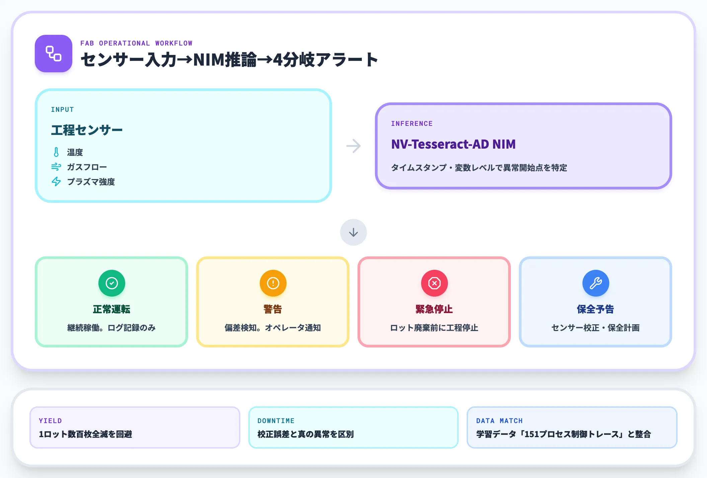The height and width of the screenshot is (478, 707).
Task: Click the 工程センサー input heading
Action: (x=87, y=130)
